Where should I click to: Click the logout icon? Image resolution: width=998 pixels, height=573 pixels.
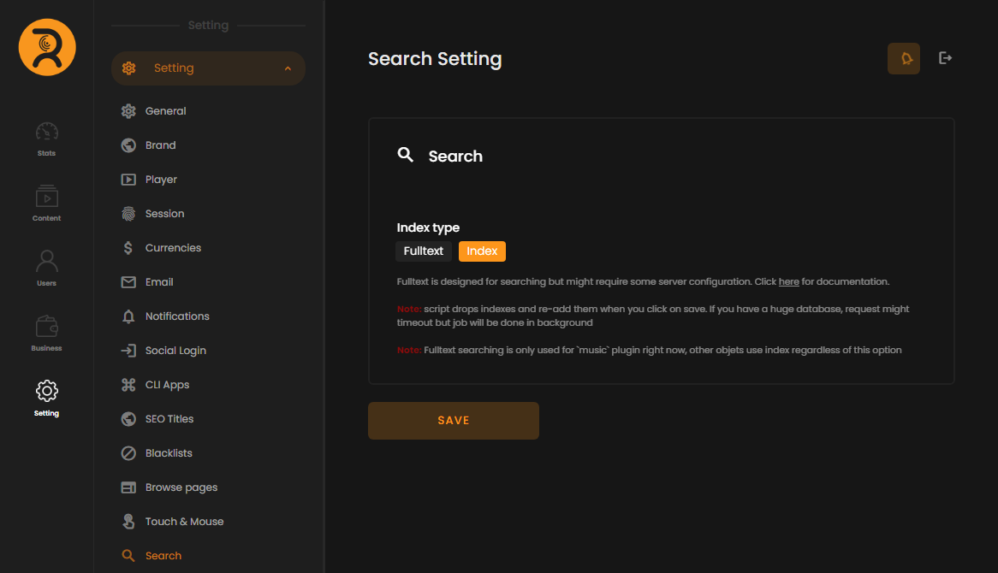(x=945, y=58)
